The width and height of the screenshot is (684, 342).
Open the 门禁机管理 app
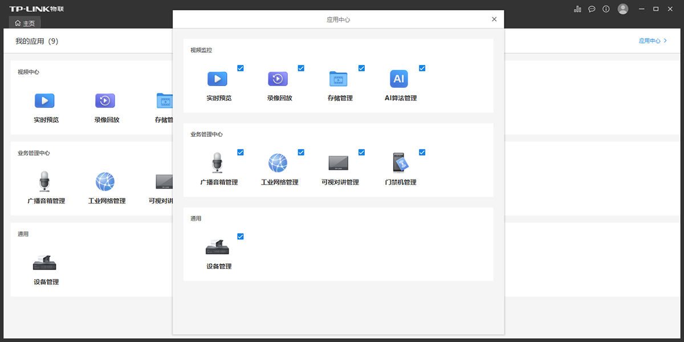pyautogui.click(x=398, y=163)
